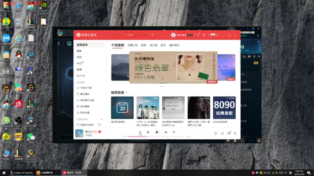Toggle the lyrics 词 button
The image size is (314, 176).
point(173,132)
